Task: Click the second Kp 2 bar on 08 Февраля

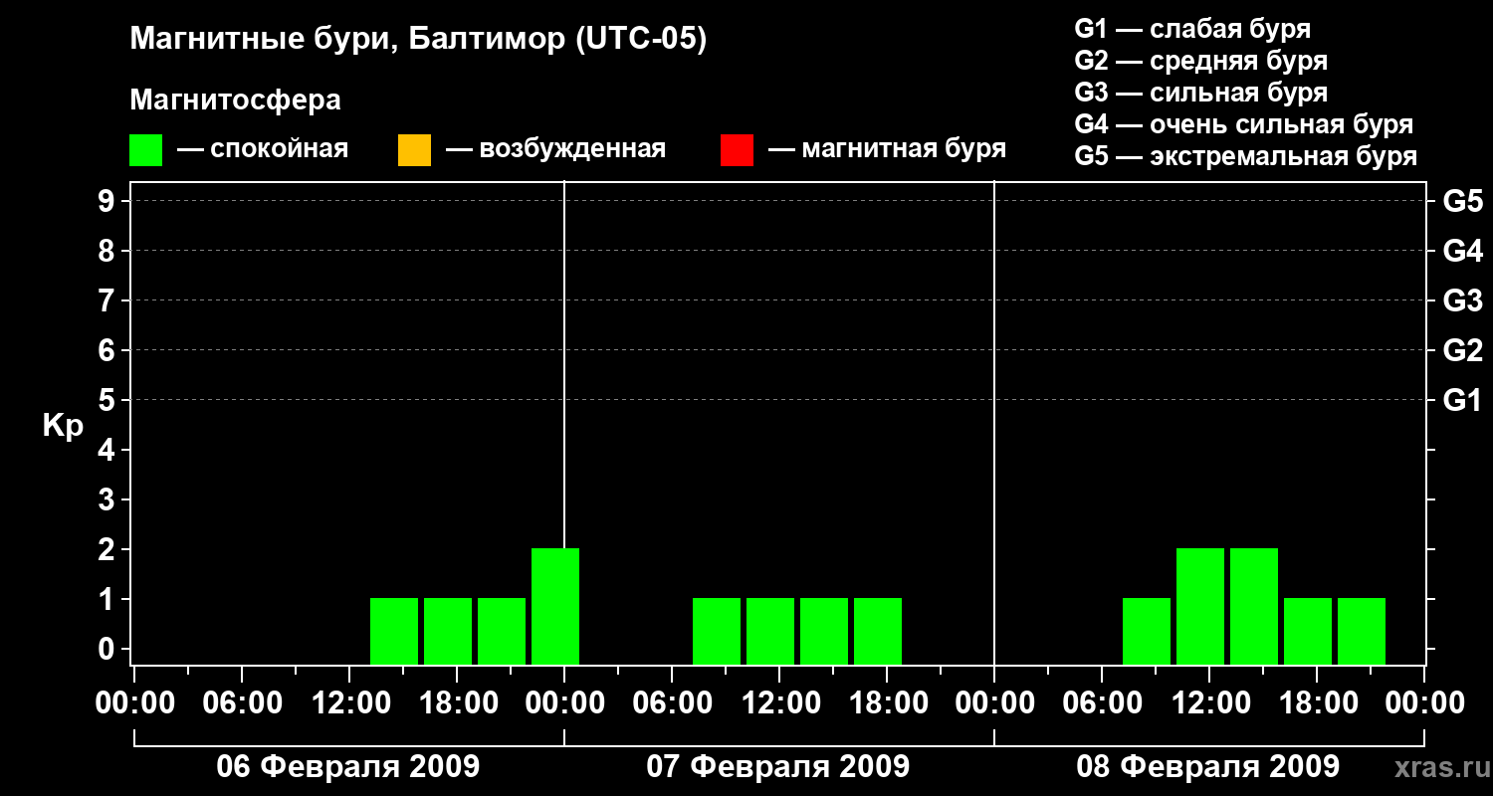Action: click(x=1254, y=606)
